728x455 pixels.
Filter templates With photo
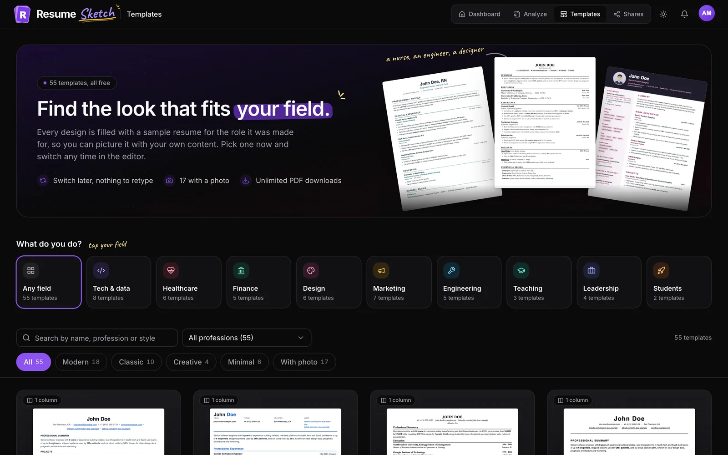coord(304,362)
